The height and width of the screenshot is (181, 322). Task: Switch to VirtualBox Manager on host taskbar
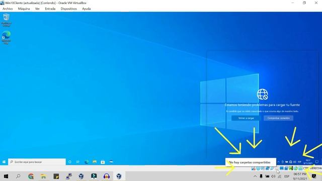click(81, 176)
